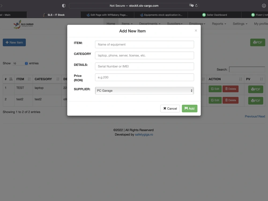Edit the test2 row
The image size is (268, 201).
(x=215, y=100)
